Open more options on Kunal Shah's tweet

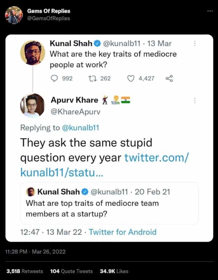pyautogui.click(x=195, y=43)
